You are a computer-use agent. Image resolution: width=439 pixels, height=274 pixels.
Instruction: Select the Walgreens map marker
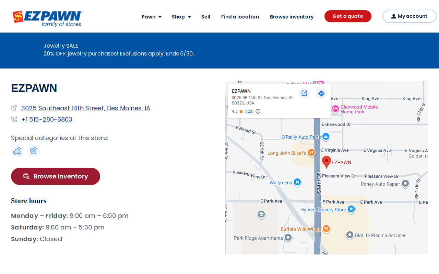point(297,182)
